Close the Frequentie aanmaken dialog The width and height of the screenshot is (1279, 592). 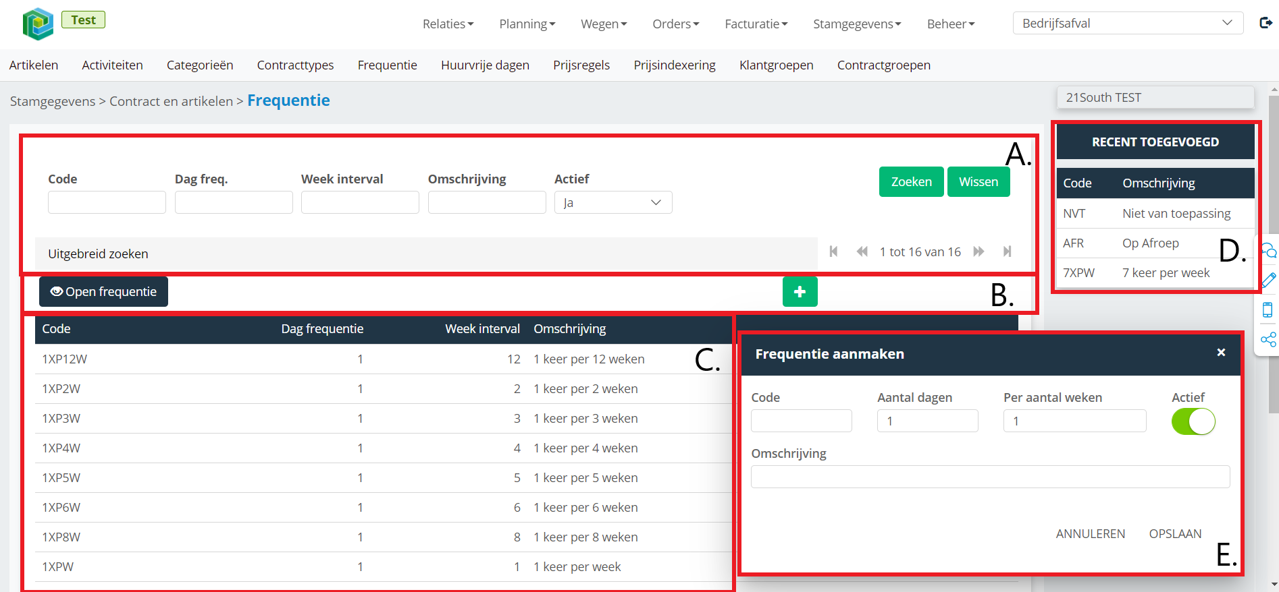[1221, 353]
